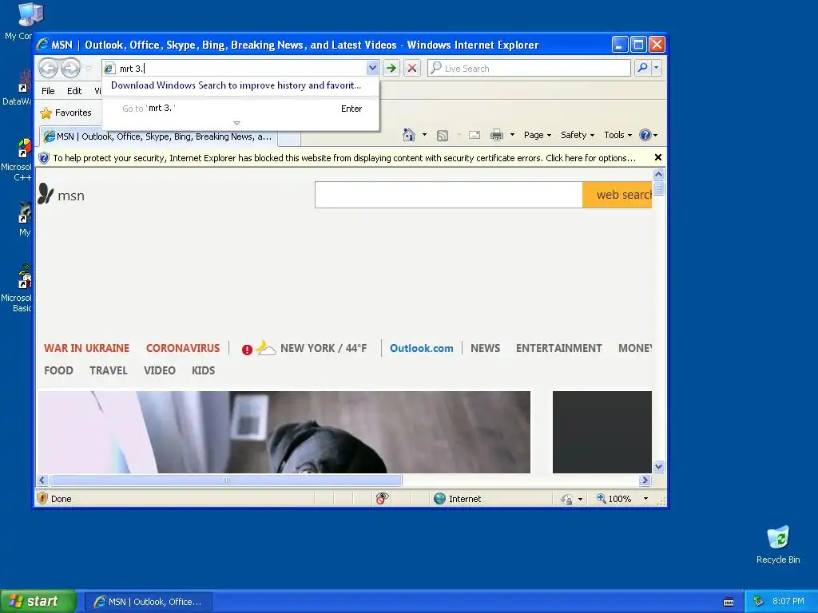Click the RSS feeds icon

(x=443, y=136)
